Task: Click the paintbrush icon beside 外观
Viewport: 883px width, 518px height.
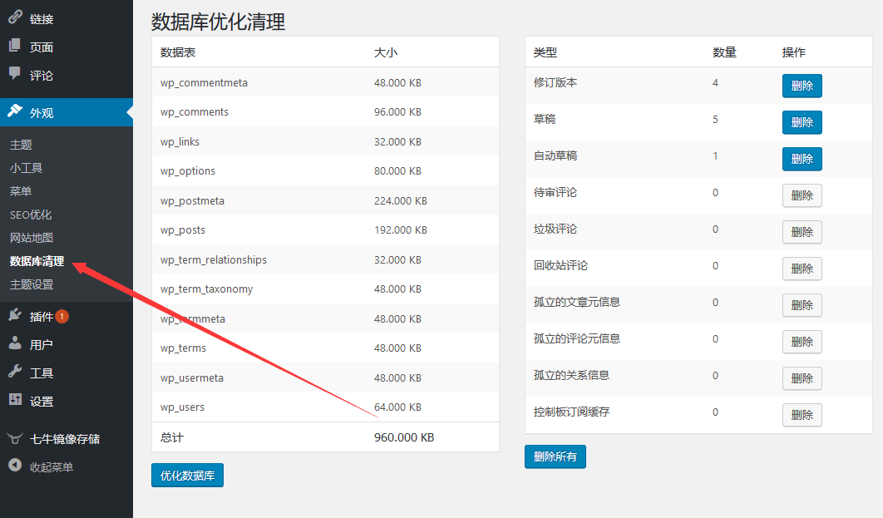Action: 15,111
